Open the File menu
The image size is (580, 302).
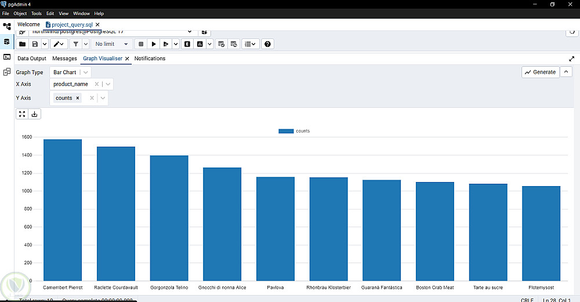pos(6,13)
